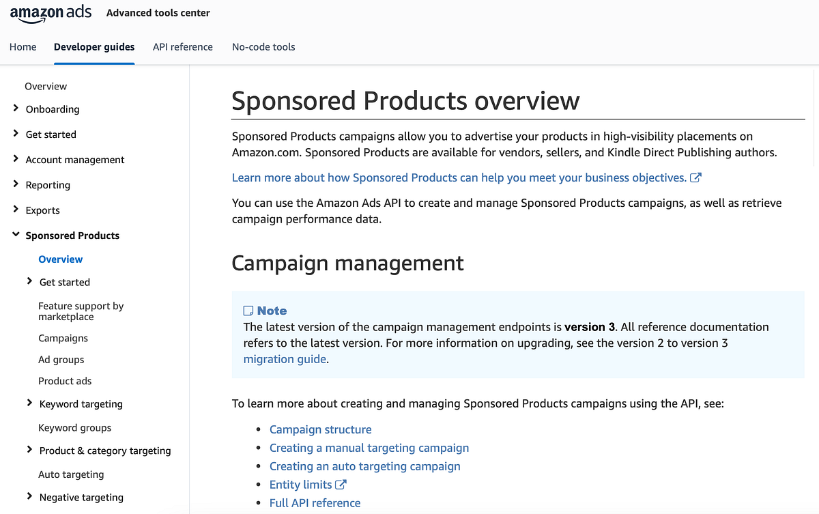Image resolution: width=819 pixels, height=514 pixels.
Task: Click the external link icon beside business objectives
Action: point(695,177)
